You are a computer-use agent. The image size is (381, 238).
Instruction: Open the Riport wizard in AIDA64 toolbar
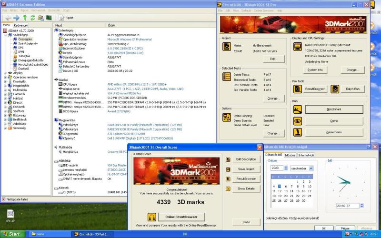pos(66,18)
